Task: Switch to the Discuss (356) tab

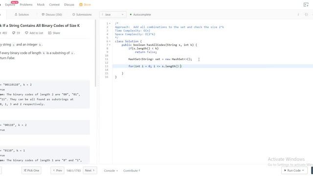Action: [52, 15]
